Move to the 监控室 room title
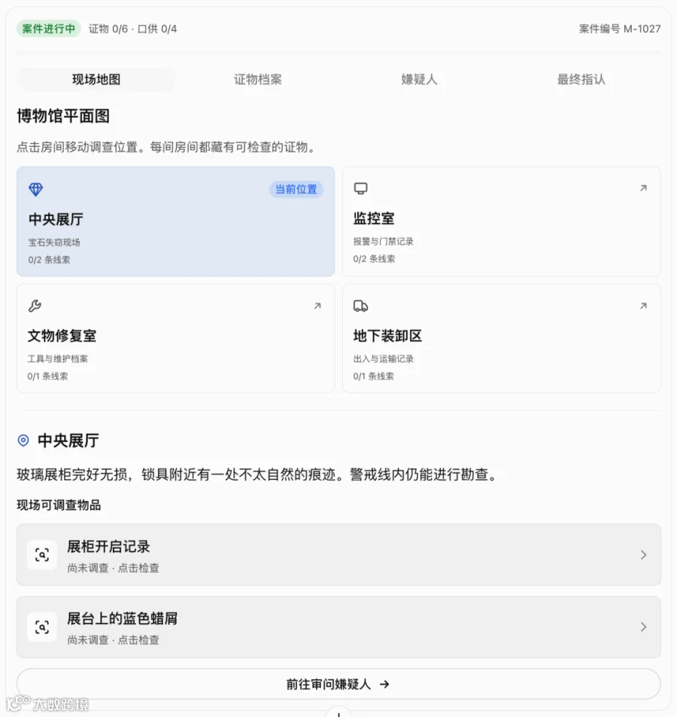 (374, 218)
